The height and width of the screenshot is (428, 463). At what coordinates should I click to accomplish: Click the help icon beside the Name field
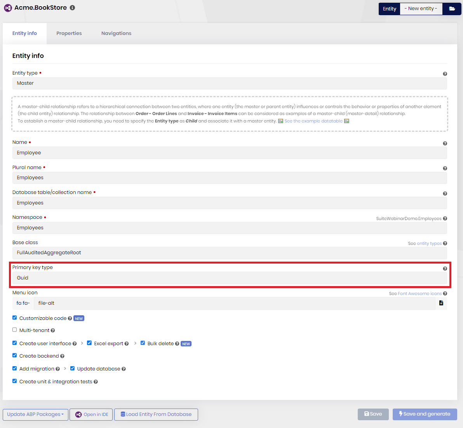click(x=445, y=143)
